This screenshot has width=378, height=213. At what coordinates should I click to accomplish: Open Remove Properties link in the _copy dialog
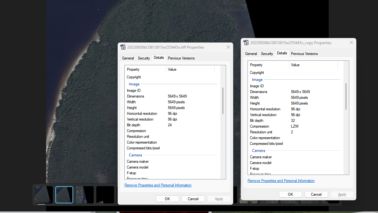281,181
